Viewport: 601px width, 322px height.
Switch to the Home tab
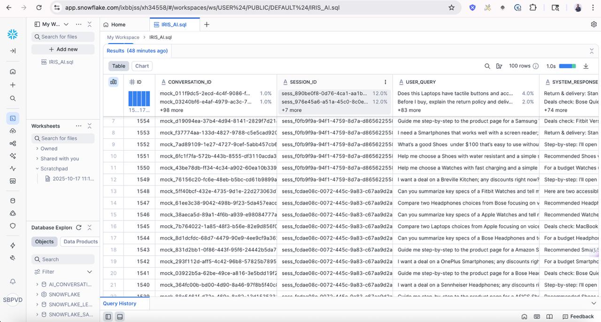(115, 24)
